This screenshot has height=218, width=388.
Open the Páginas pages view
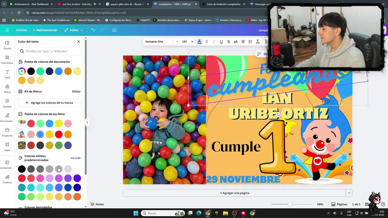[x=339, y=204]
